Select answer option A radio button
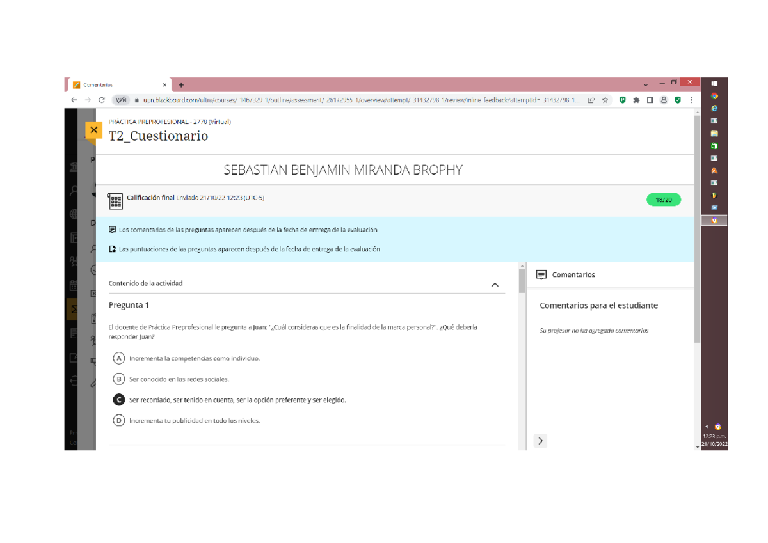Image resolution: width=768 pixels, height=543 pixels. click(x=118, y=358)
